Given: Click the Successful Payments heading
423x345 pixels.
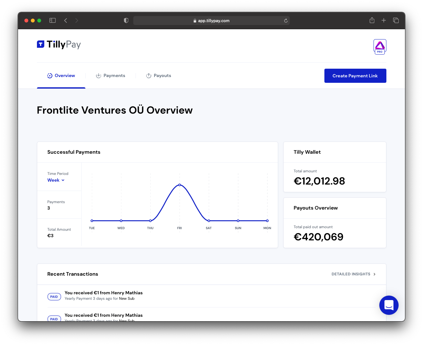Looking at the screenshot, I should tap(74, 152).
